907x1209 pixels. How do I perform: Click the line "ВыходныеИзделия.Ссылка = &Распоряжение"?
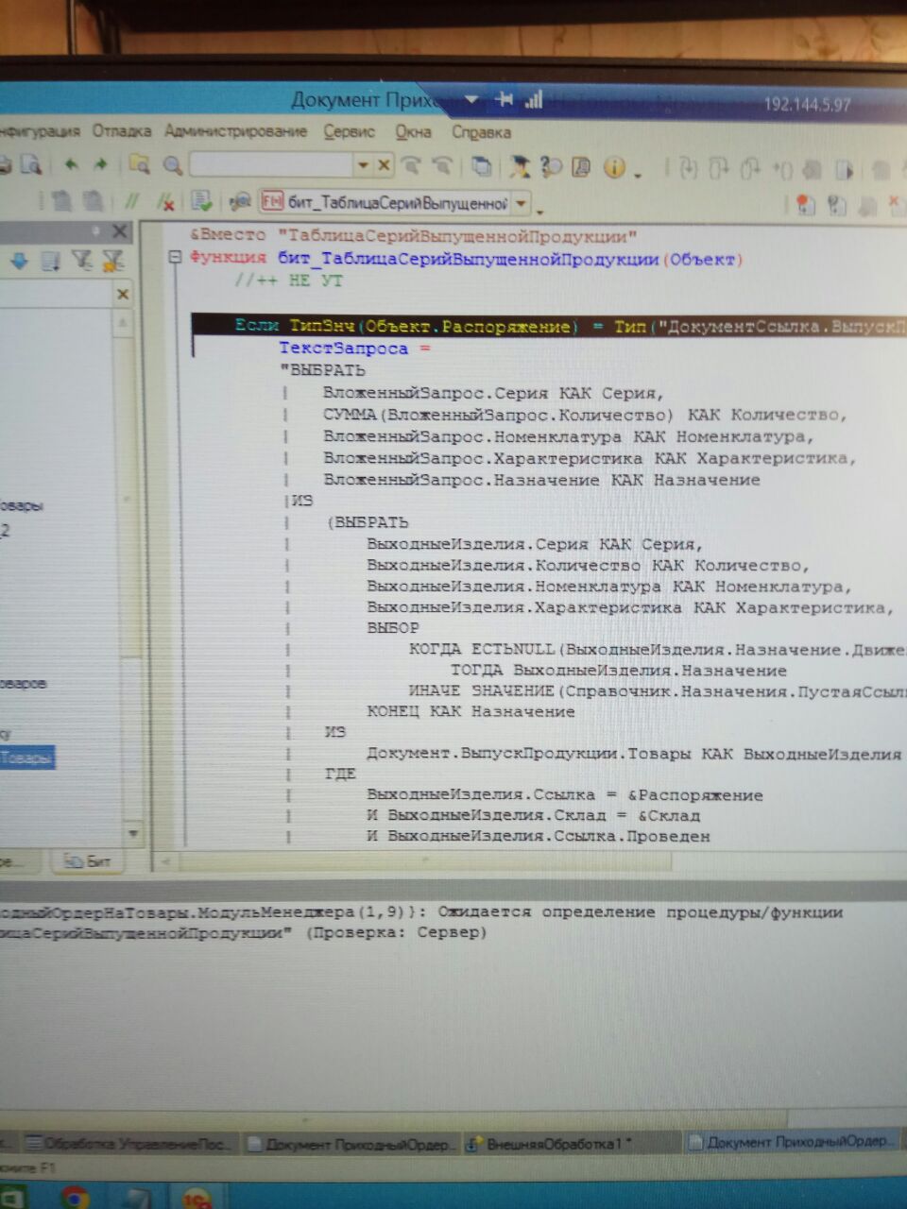tap(564, 795)
